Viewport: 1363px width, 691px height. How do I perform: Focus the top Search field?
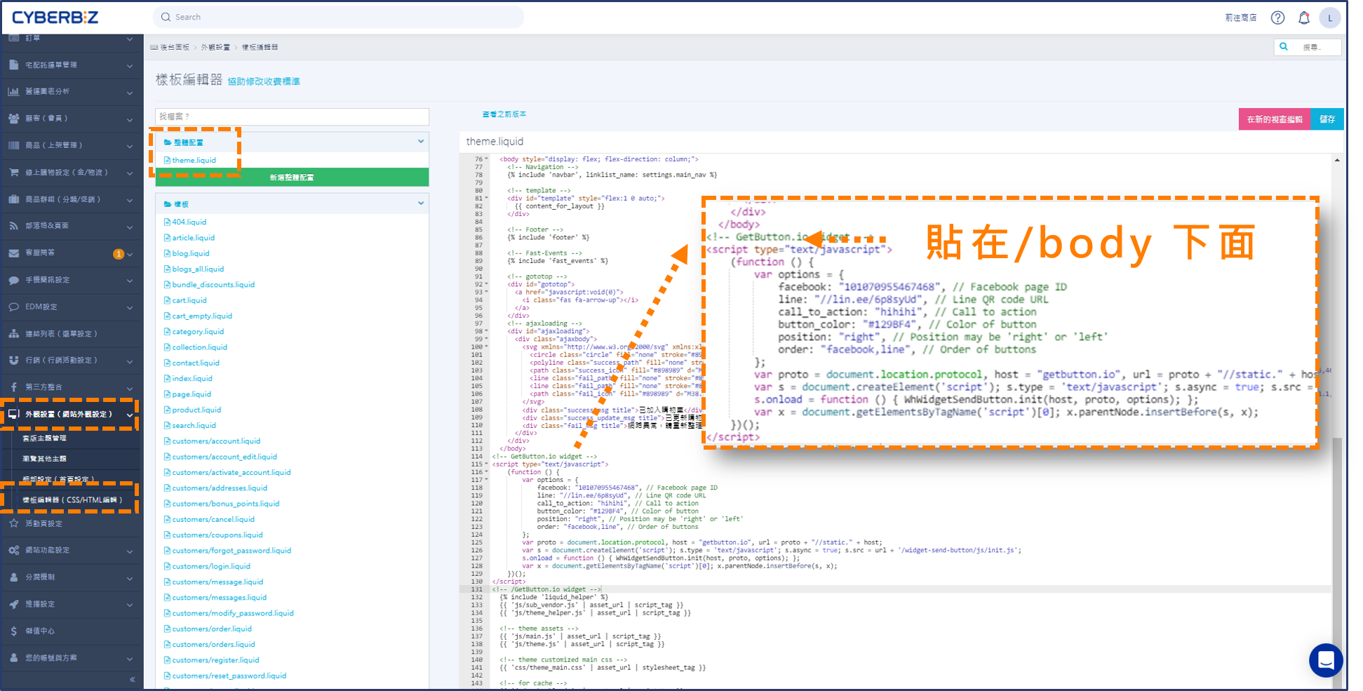point(338,17)
